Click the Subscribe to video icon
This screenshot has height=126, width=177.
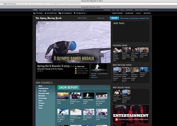[x=76, y=71]
